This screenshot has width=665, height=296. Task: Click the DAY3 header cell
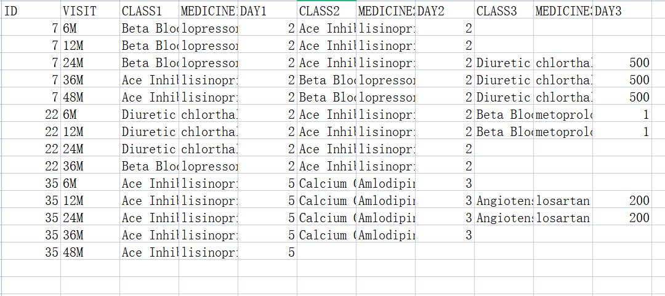coord(622,11)
